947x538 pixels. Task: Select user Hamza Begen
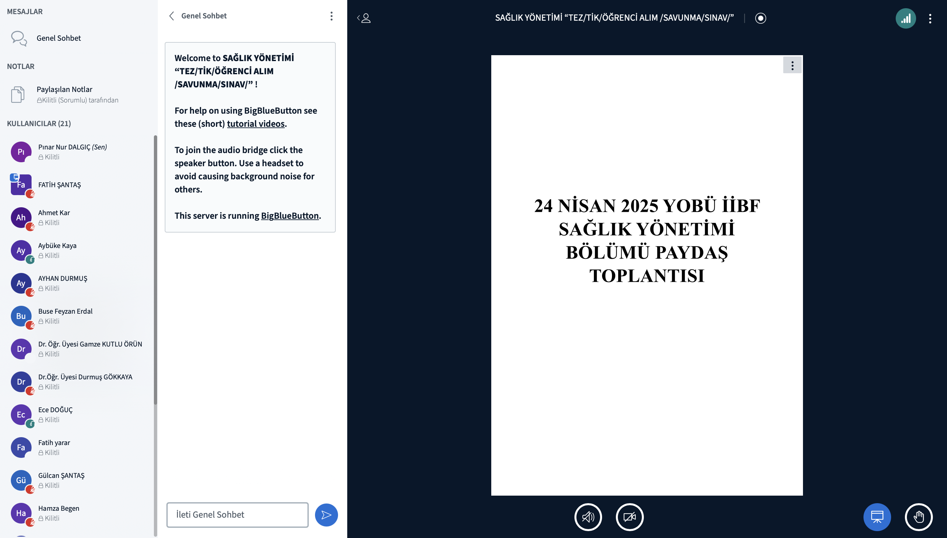point(79,513)
